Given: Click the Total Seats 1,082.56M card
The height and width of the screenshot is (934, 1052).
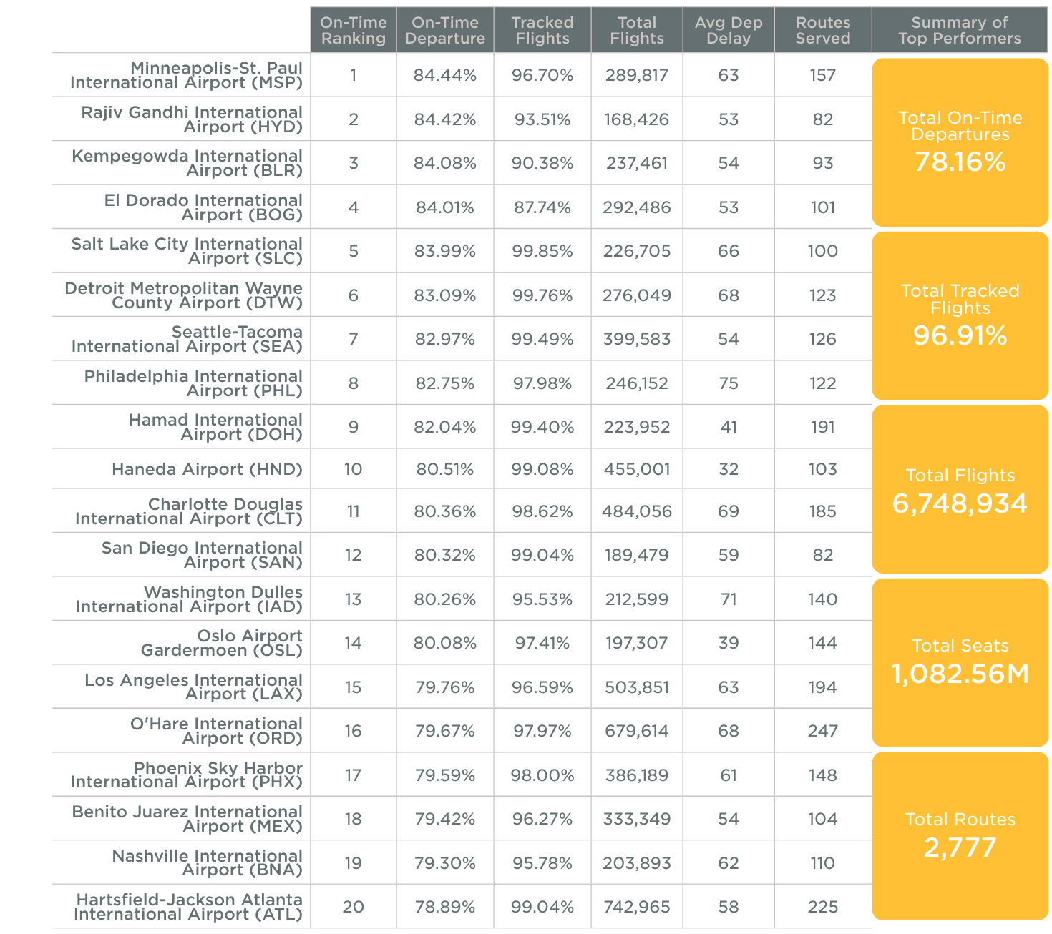Looking at the screenshot, I should (960, 663).
